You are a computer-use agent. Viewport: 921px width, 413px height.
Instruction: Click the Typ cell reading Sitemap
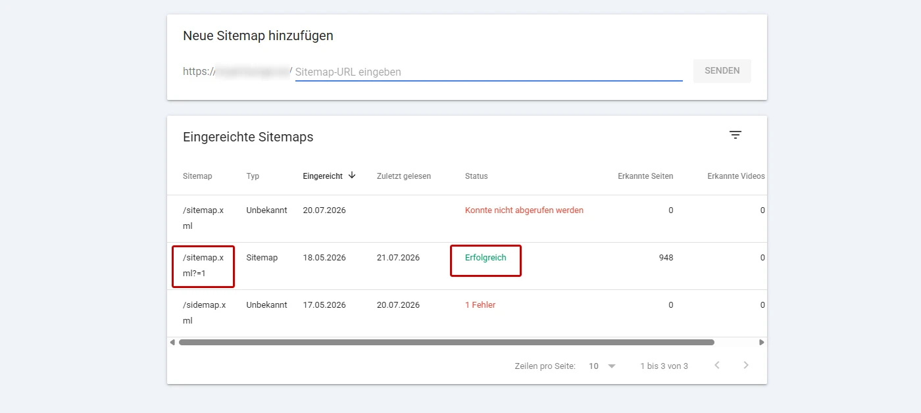[x=262, y=258]
